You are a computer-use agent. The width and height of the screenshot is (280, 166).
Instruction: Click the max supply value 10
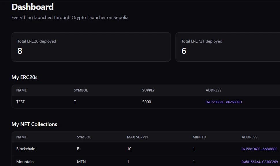pyautogui.click(x=129, y=149)
